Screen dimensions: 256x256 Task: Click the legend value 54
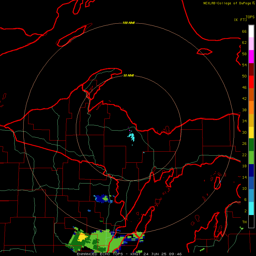(244, 65)
